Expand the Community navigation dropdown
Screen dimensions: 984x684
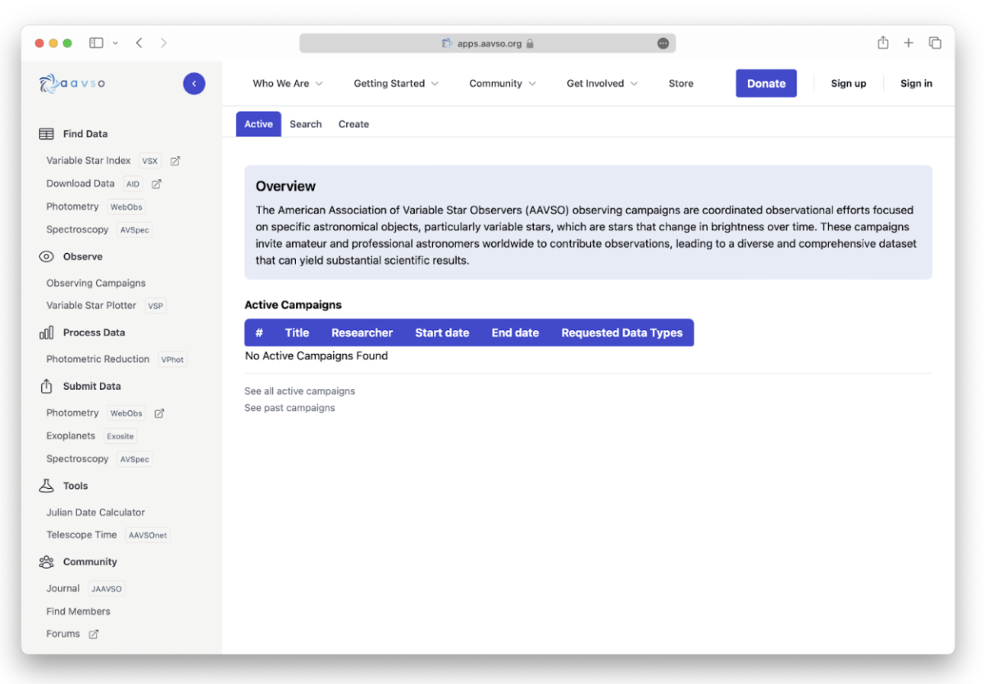502,84
